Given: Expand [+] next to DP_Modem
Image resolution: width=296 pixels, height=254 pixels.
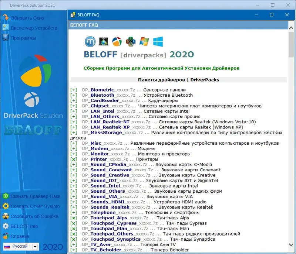Looking at the screenshot, I should [74, 148].
